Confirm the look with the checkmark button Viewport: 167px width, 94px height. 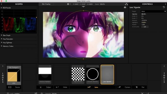pos(148,93)
